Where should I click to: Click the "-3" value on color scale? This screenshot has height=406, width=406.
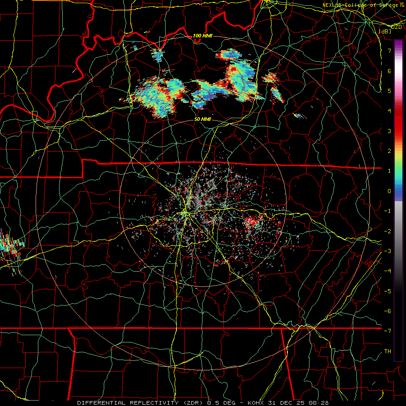coord(388,251)
